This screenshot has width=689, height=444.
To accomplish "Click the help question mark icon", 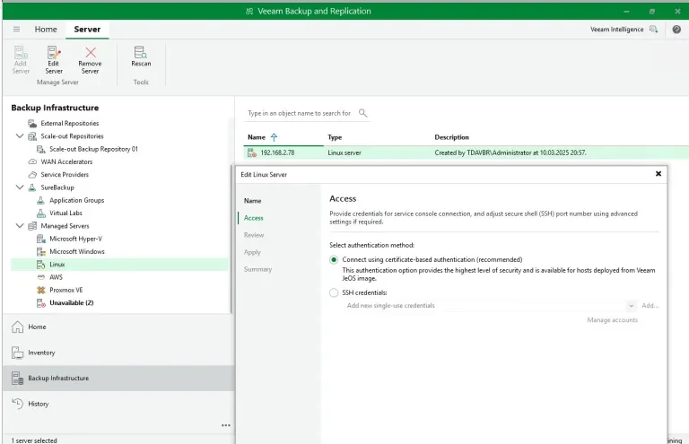I will pyautogui.click(x=676, y=30).
